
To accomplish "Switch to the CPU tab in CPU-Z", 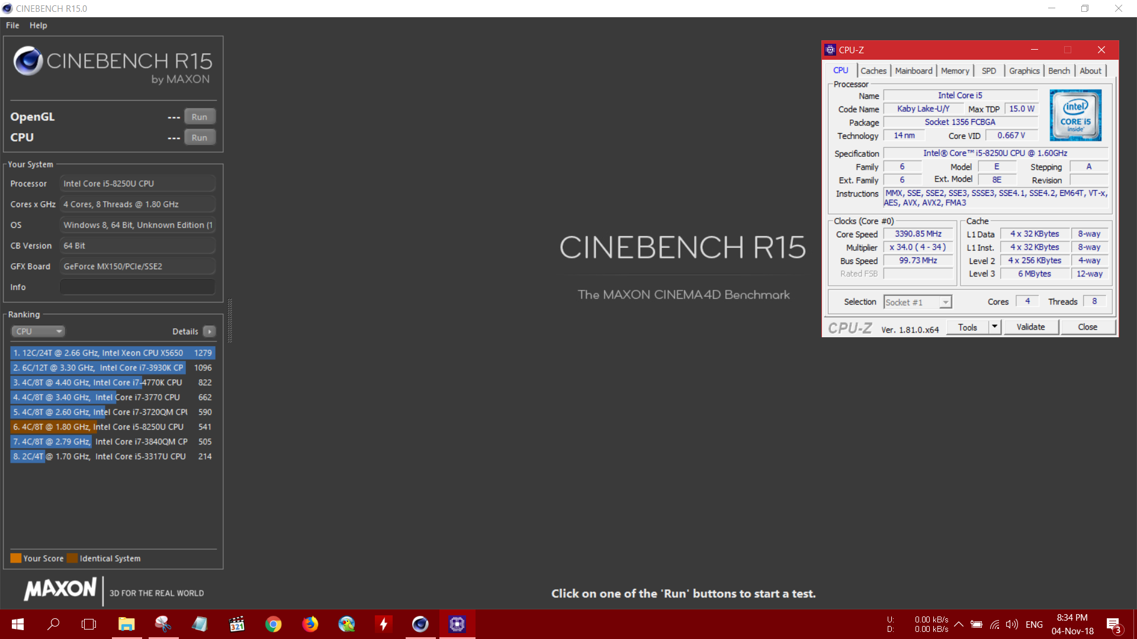I will (840, 70).
